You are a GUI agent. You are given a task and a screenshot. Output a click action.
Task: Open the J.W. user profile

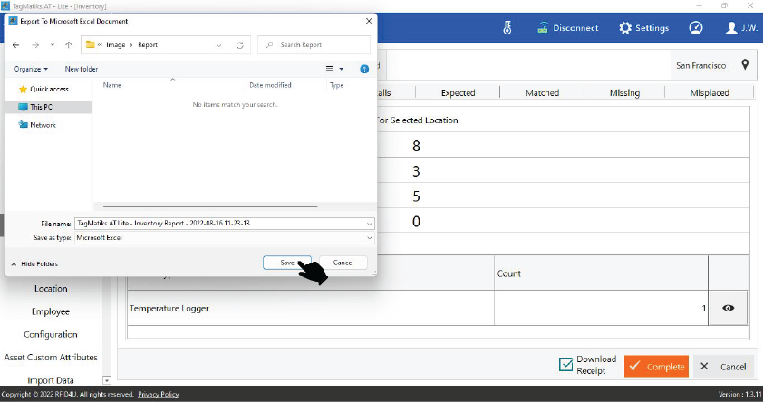742,27
